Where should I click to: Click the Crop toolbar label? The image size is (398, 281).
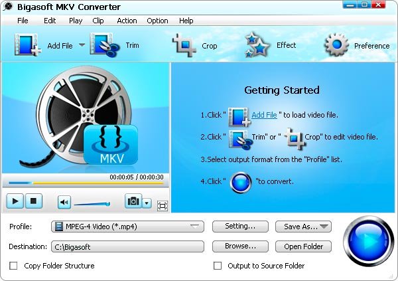[x=210, y=46]
